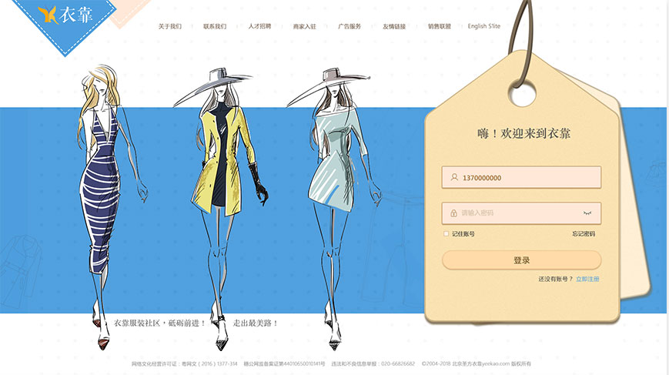Open 人才招聘 navigation link
Screen dimensions: 669x375
[x=259, y=26]
